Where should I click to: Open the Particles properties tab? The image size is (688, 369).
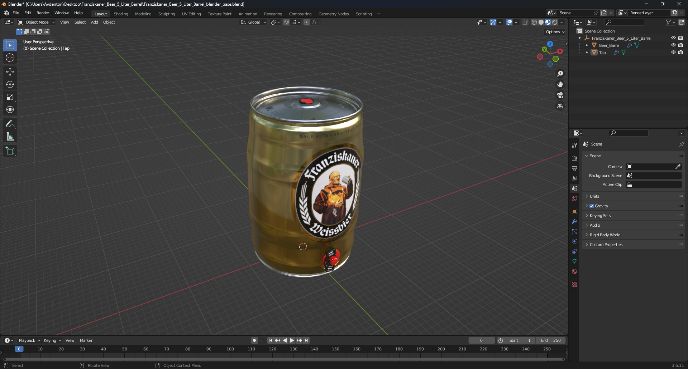click(x=574, y=231)
